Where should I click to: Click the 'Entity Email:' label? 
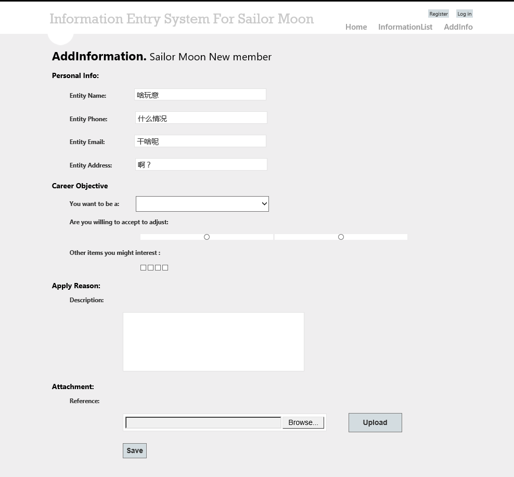tap(87, 142)
